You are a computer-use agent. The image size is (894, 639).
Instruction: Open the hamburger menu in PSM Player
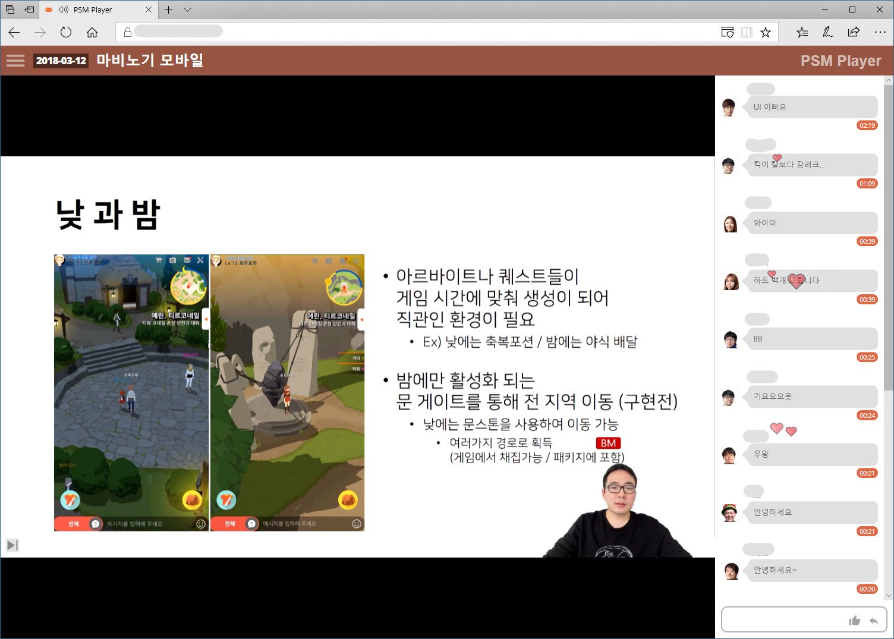15,61
